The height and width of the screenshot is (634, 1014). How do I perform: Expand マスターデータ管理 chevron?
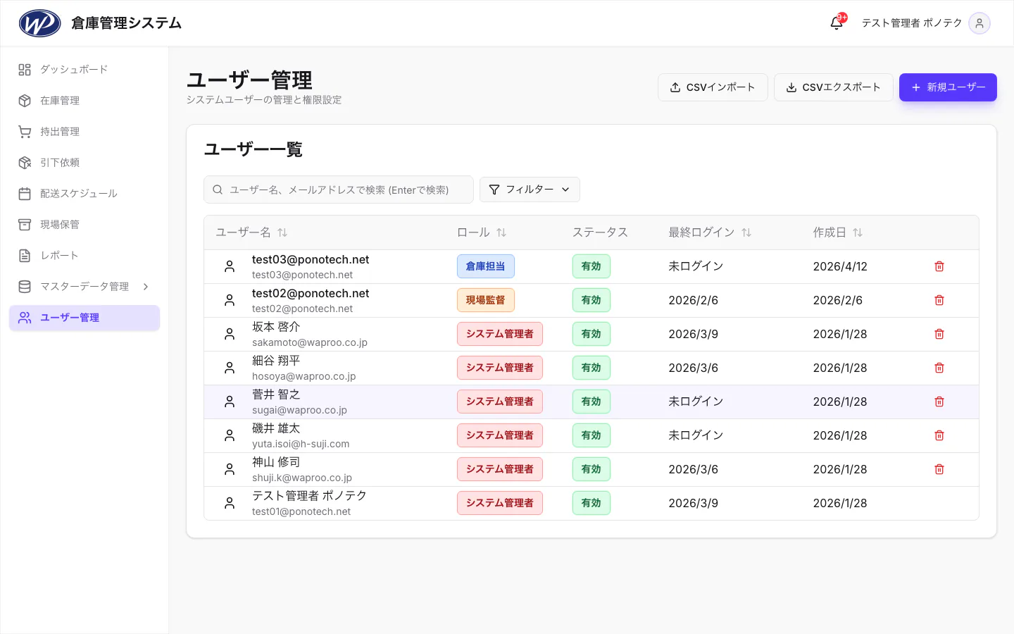[x=146, y=287]
